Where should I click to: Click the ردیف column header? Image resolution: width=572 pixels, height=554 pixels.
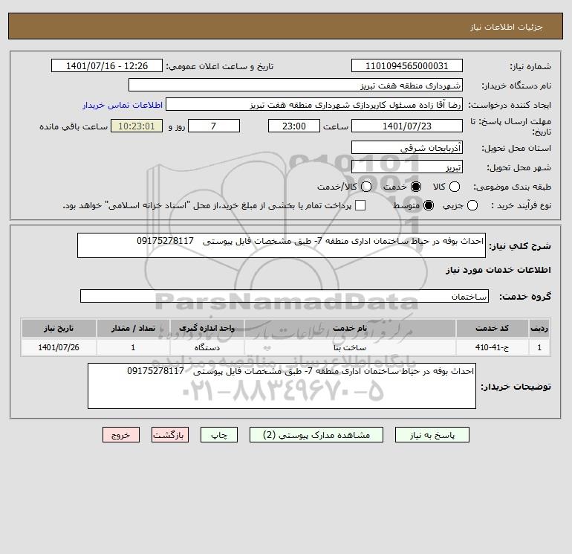(x=539, y=328)
